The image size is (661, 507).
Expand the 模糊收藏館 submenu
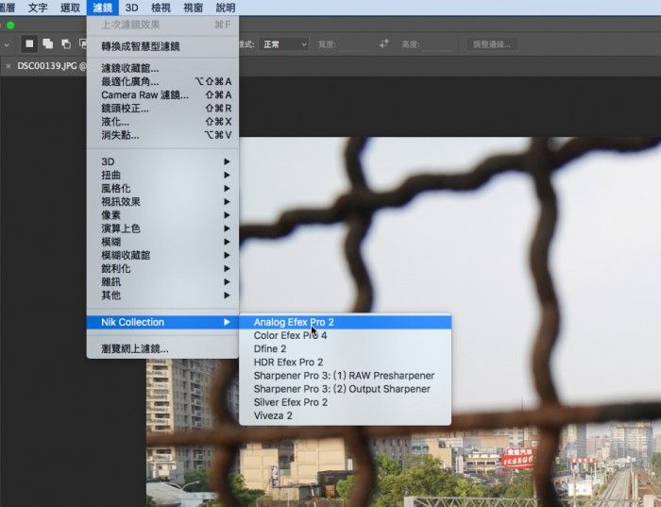click(162, 256)
